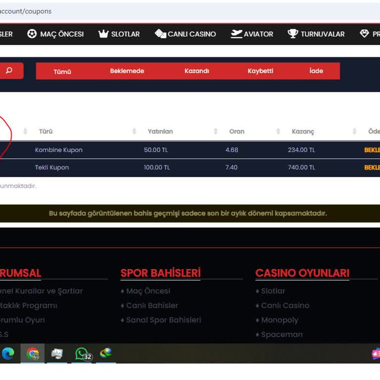Open the Sorumlu Oyun footer link

[x=22, y=320]
